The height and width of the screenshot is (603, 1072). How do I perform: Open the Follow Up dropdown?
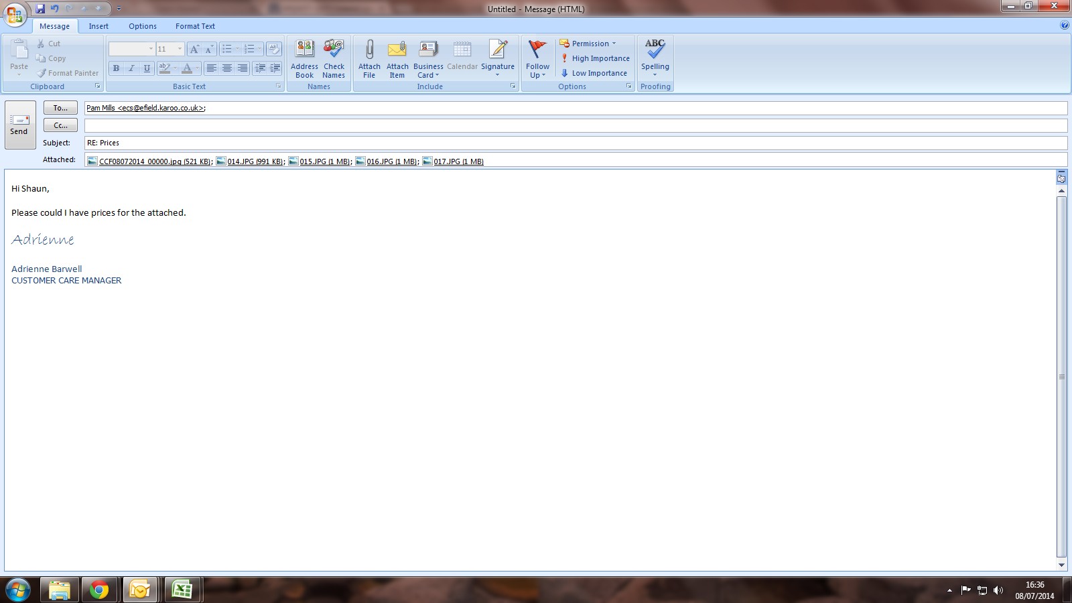tap(537, 70)
